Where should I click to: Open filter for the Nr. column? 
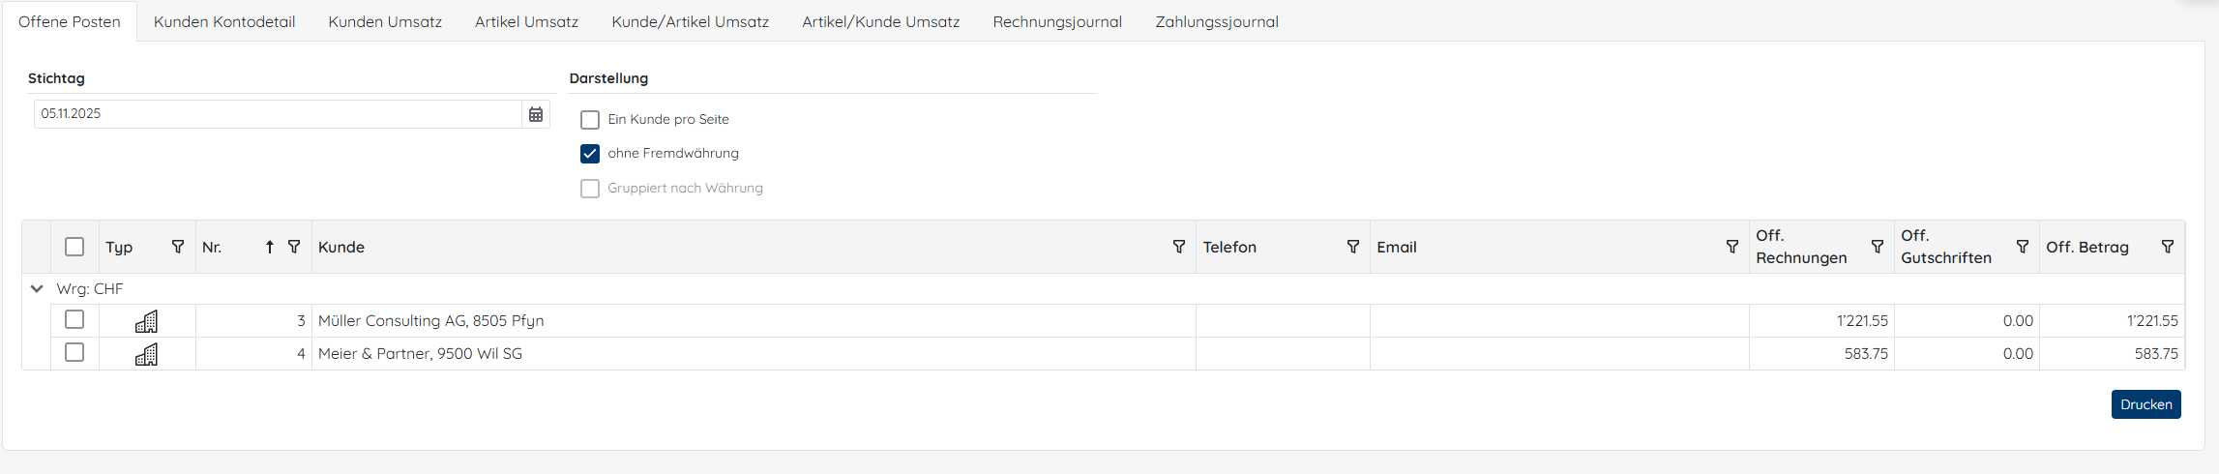[294, 247]
